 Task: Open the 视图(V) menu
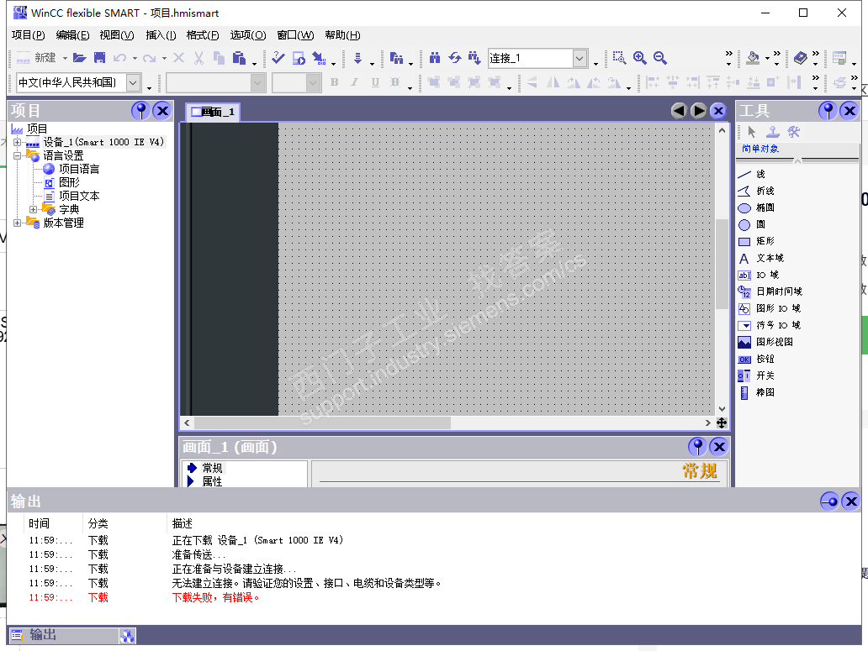pyautogui.click(x=117, y=35)
